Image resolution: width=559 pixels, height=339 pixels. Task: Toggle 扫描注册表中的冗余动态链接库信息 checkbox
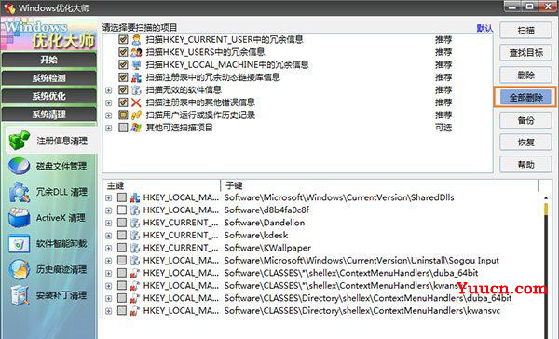click(123, 77)
